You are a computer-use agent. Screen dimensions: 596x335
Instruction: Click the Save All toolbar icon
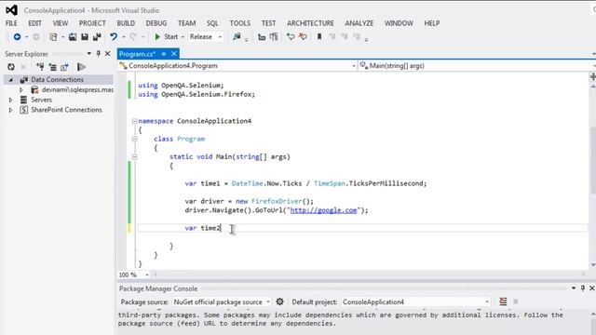tap(97, 37)
